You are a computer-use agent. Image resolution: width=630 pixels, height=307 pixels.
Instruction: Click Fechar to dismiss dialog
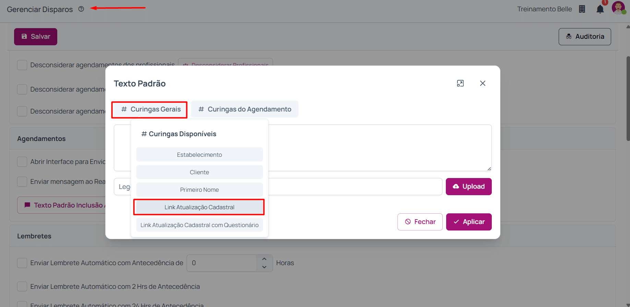click(x=420, y=222)
